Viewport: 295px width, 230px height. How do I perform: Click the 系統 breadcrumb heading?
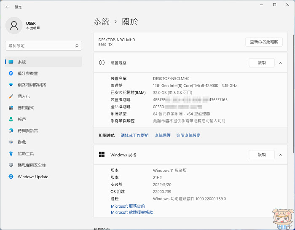[x=102, y=21]
